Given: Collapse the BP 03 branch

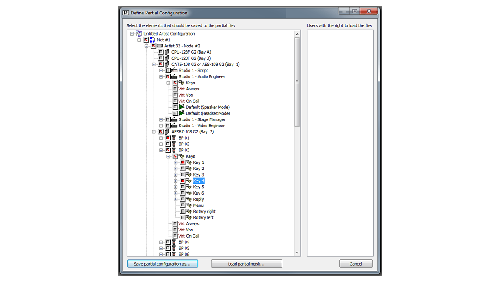Looking at the screenshot, I should point(161,150).
